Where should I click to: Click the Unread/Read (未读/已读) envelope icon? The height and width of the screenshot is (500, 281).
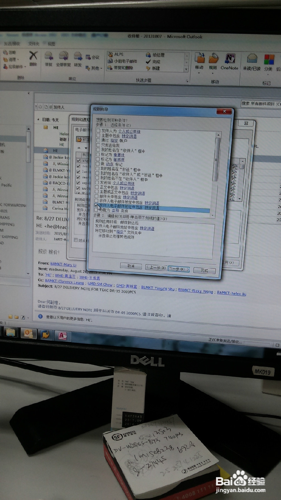pyautogui.click(x=252, y=59)
